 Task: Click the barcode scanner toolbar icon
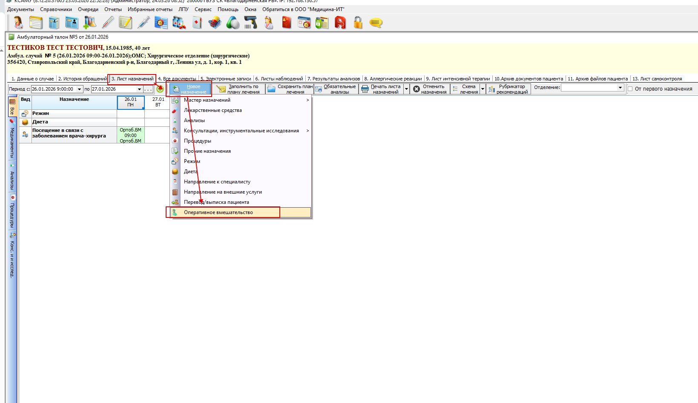tap(250, 23)
